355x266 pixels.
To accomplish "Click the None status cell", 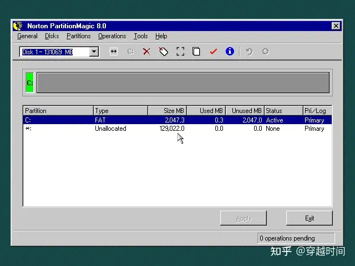I will [x=272, y=129].
